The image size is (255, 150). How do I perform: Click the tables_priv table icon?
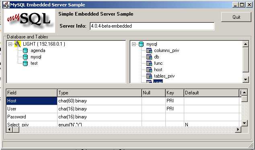click(149, 76)
